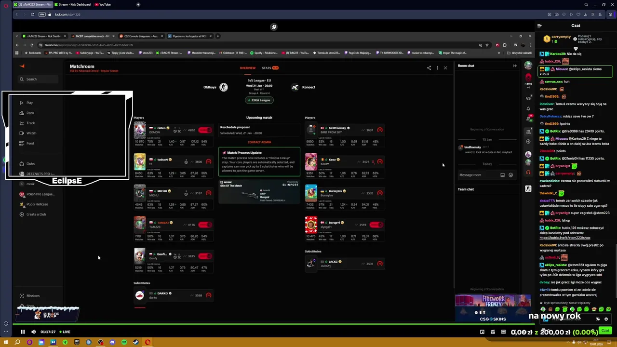This screenshot has width=617, height=347.
Task: Select Polish Pro League club
Action: 37,194
